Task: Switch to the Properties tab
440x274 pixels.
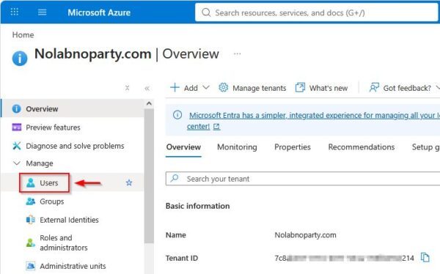Action: pyautogui.click(x=293, y=147)
